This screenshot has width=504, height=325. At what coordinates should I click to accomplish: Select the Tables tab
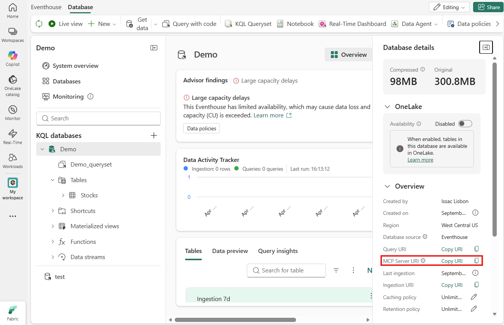tap(193, 251)
